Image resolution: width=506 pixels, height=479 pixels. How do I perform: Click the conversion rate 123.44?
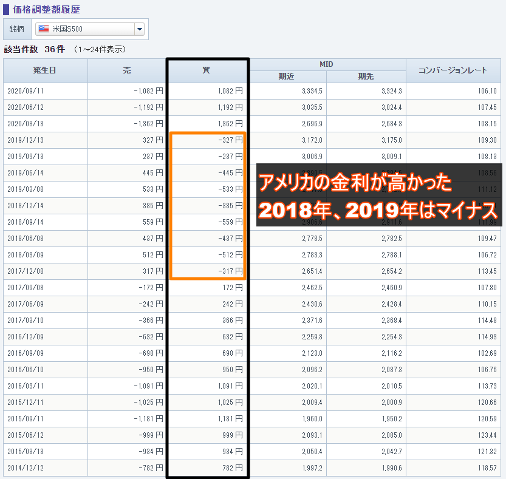pyautogui.click(x=487, y=435)
